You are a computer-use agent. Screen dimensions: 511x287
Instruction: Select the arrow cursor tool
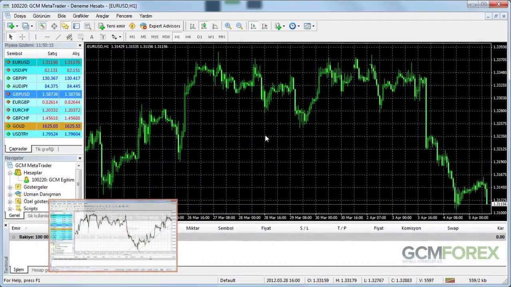click(x=11, y=37)
